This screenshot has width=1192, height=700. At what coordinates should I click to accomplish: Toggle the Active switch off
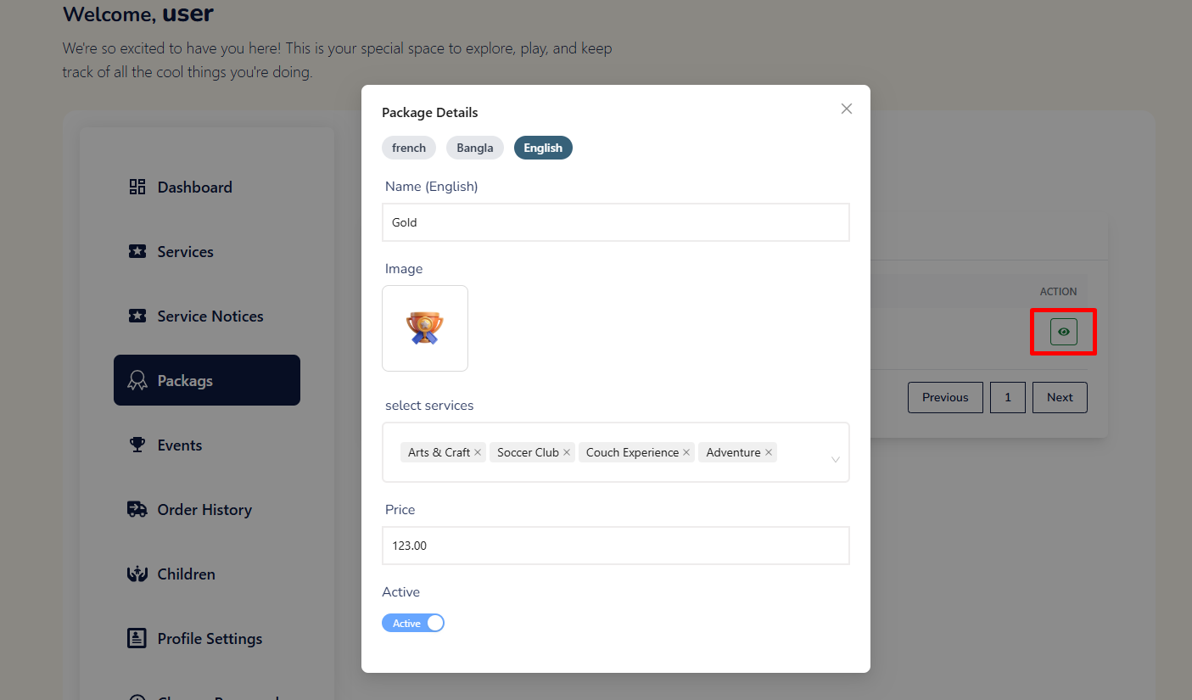413,623
